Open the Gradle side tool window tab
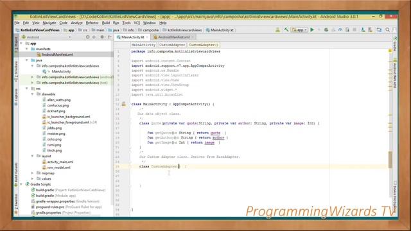Viewport: 411px width, 231px height. pyautogui.click(x=395, y=44)
